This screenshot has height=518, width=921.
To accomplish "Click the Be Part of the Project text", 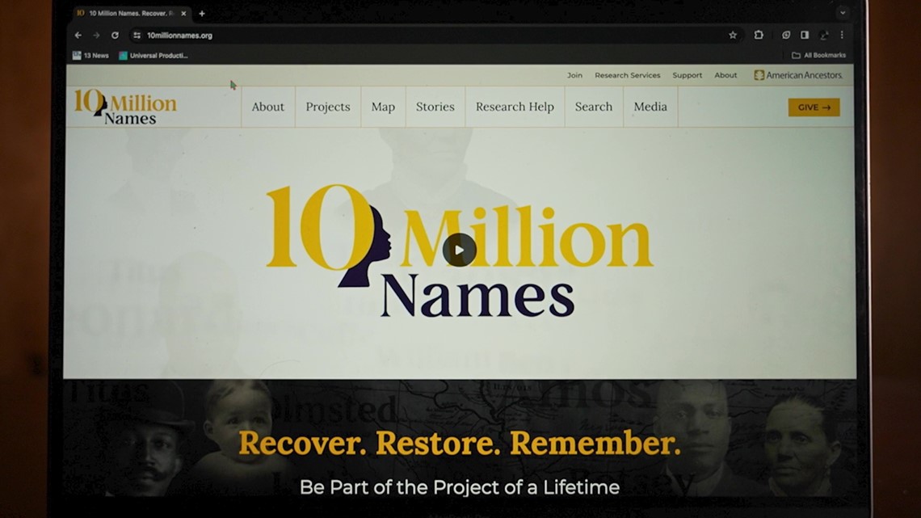I will click(460, 487).
